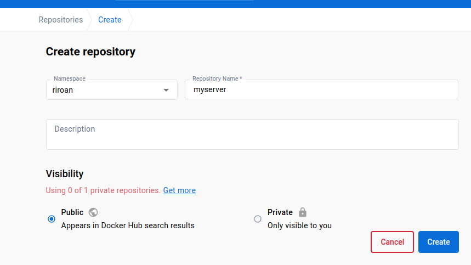The width and height of the screenshot is (471, 265).
Task: Open the Get more link
Action: (179, 190)
